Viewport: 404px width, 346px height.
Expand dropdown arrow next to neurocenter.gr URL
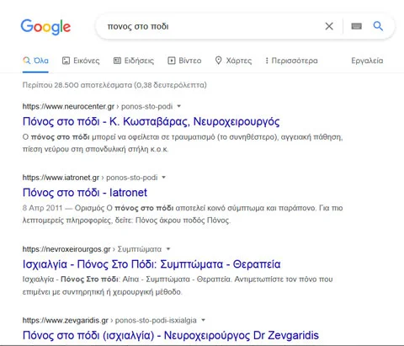[178, 106]
